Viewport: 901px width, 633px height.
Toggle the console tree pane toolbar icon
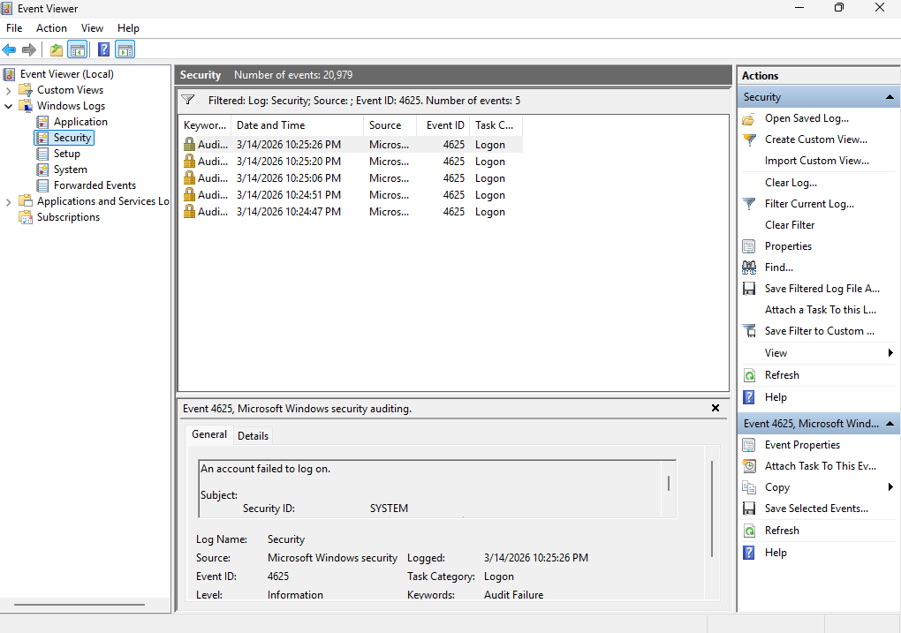point(78,49)
